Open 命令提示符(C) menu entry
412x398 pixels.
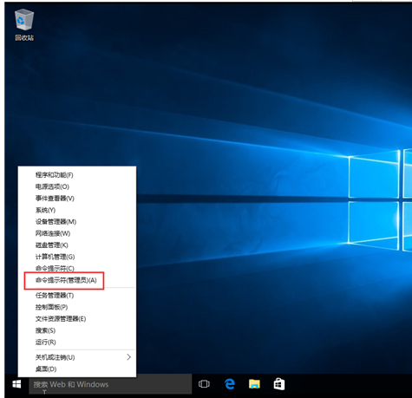[x=77, y=268]
